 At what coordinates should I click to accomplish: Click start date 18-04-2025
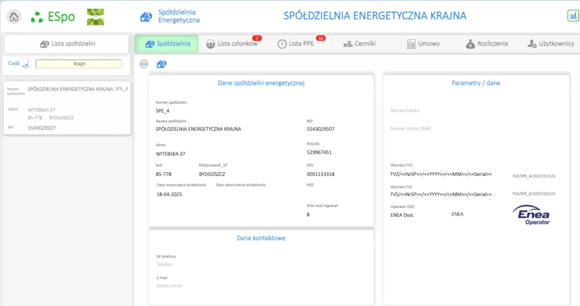point(169,194)
